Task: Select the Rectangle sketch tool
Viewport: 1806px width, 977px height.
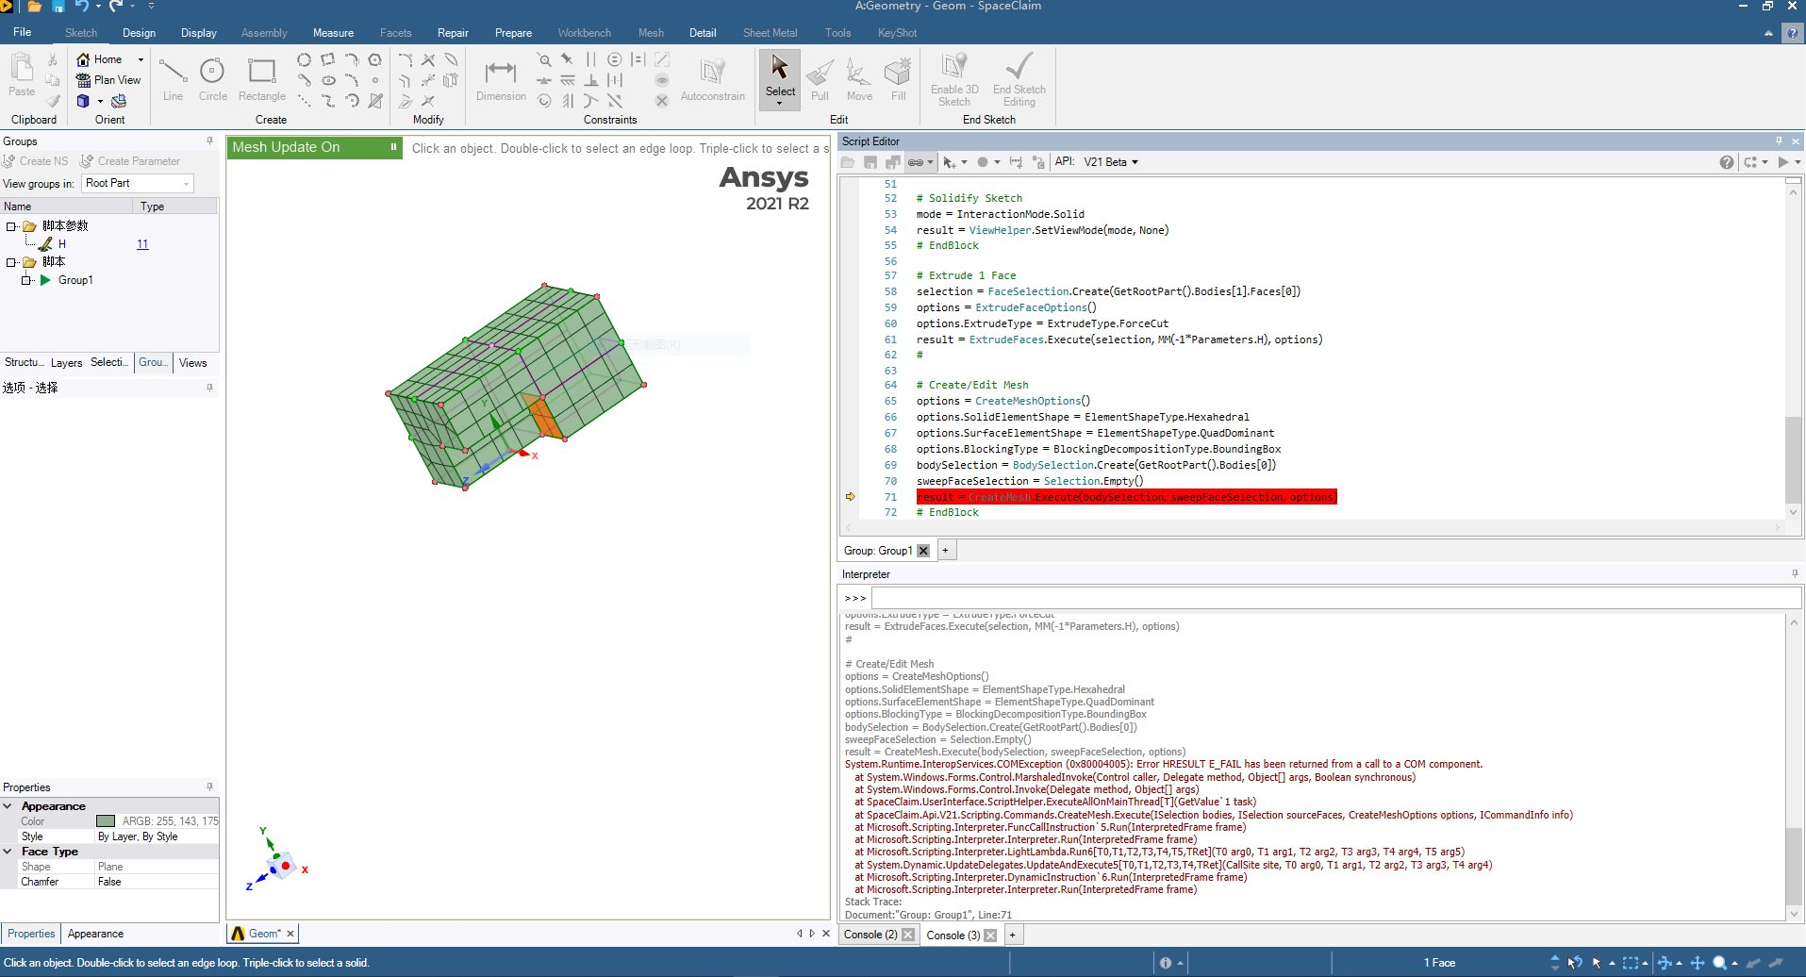Action: tap(261, 79)
